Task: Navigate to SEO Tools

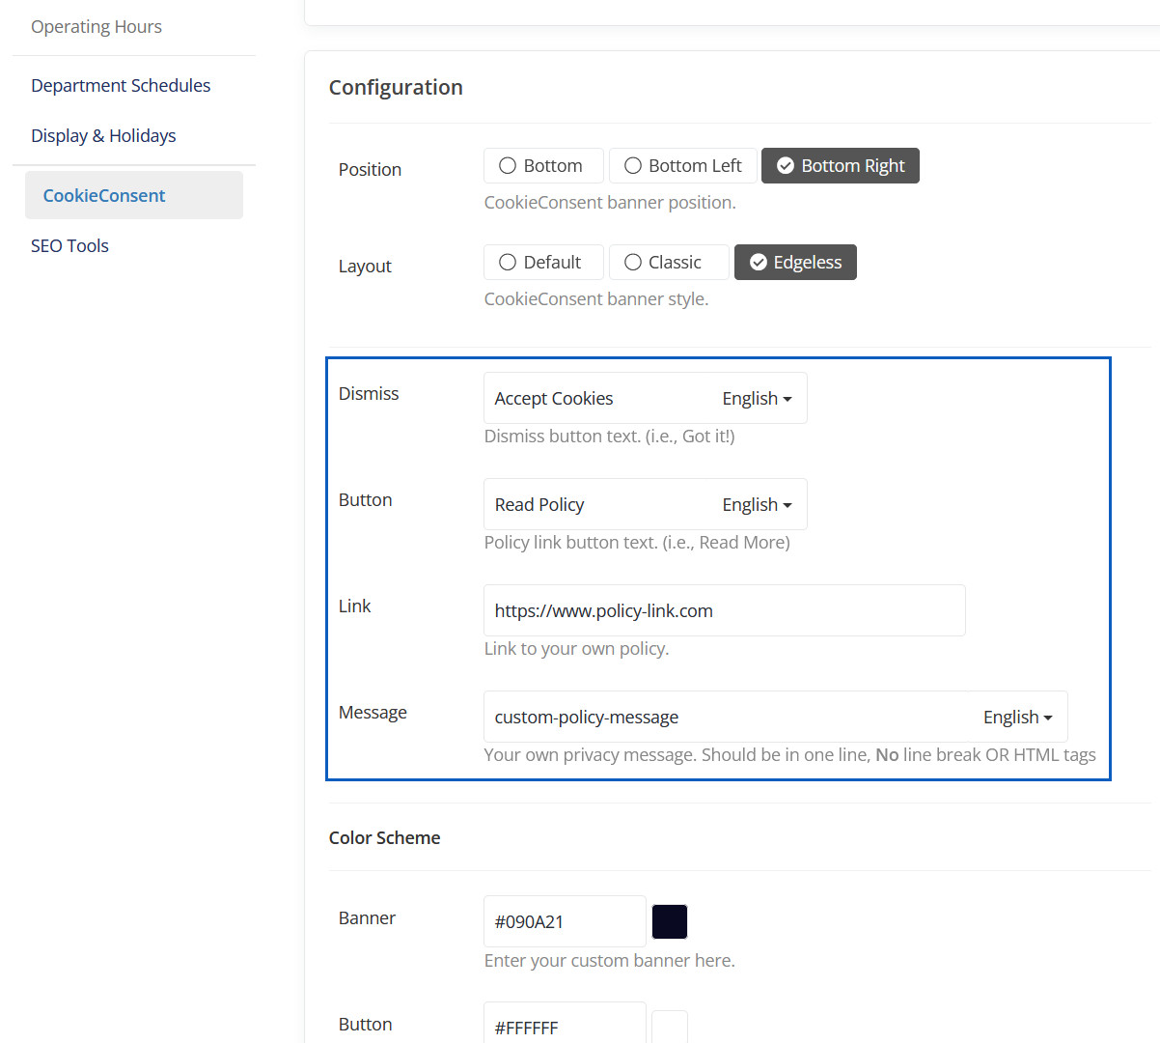Action: click(x=69, y=246)
